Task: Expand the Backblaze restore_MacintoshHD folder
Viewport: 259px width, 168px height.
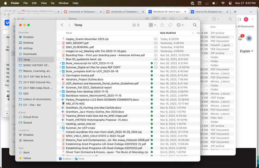Action: pos(60,96)
